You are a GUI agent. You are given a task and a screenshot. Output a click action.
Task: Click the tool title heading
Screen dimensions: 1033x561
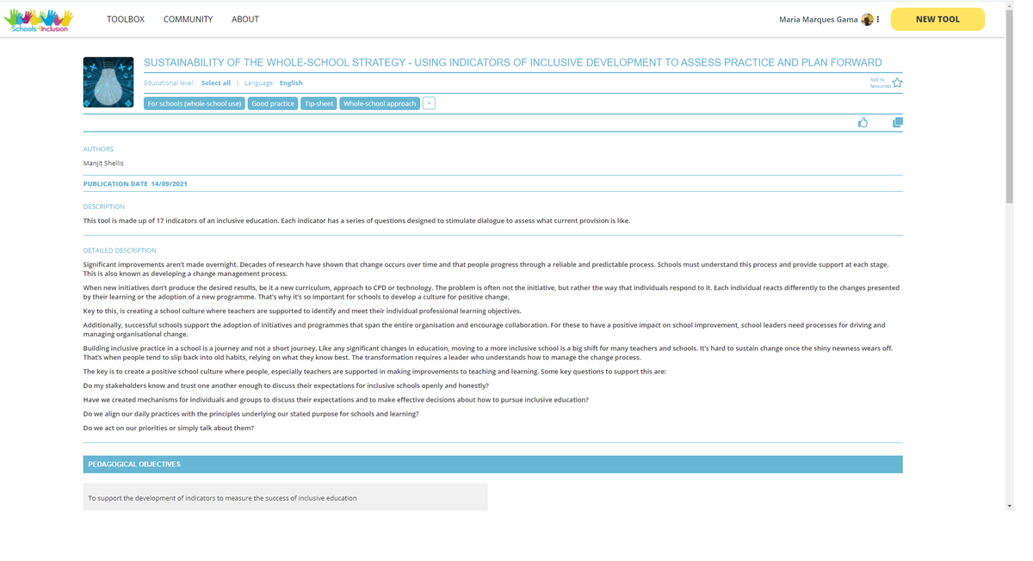tap(513, 63)
